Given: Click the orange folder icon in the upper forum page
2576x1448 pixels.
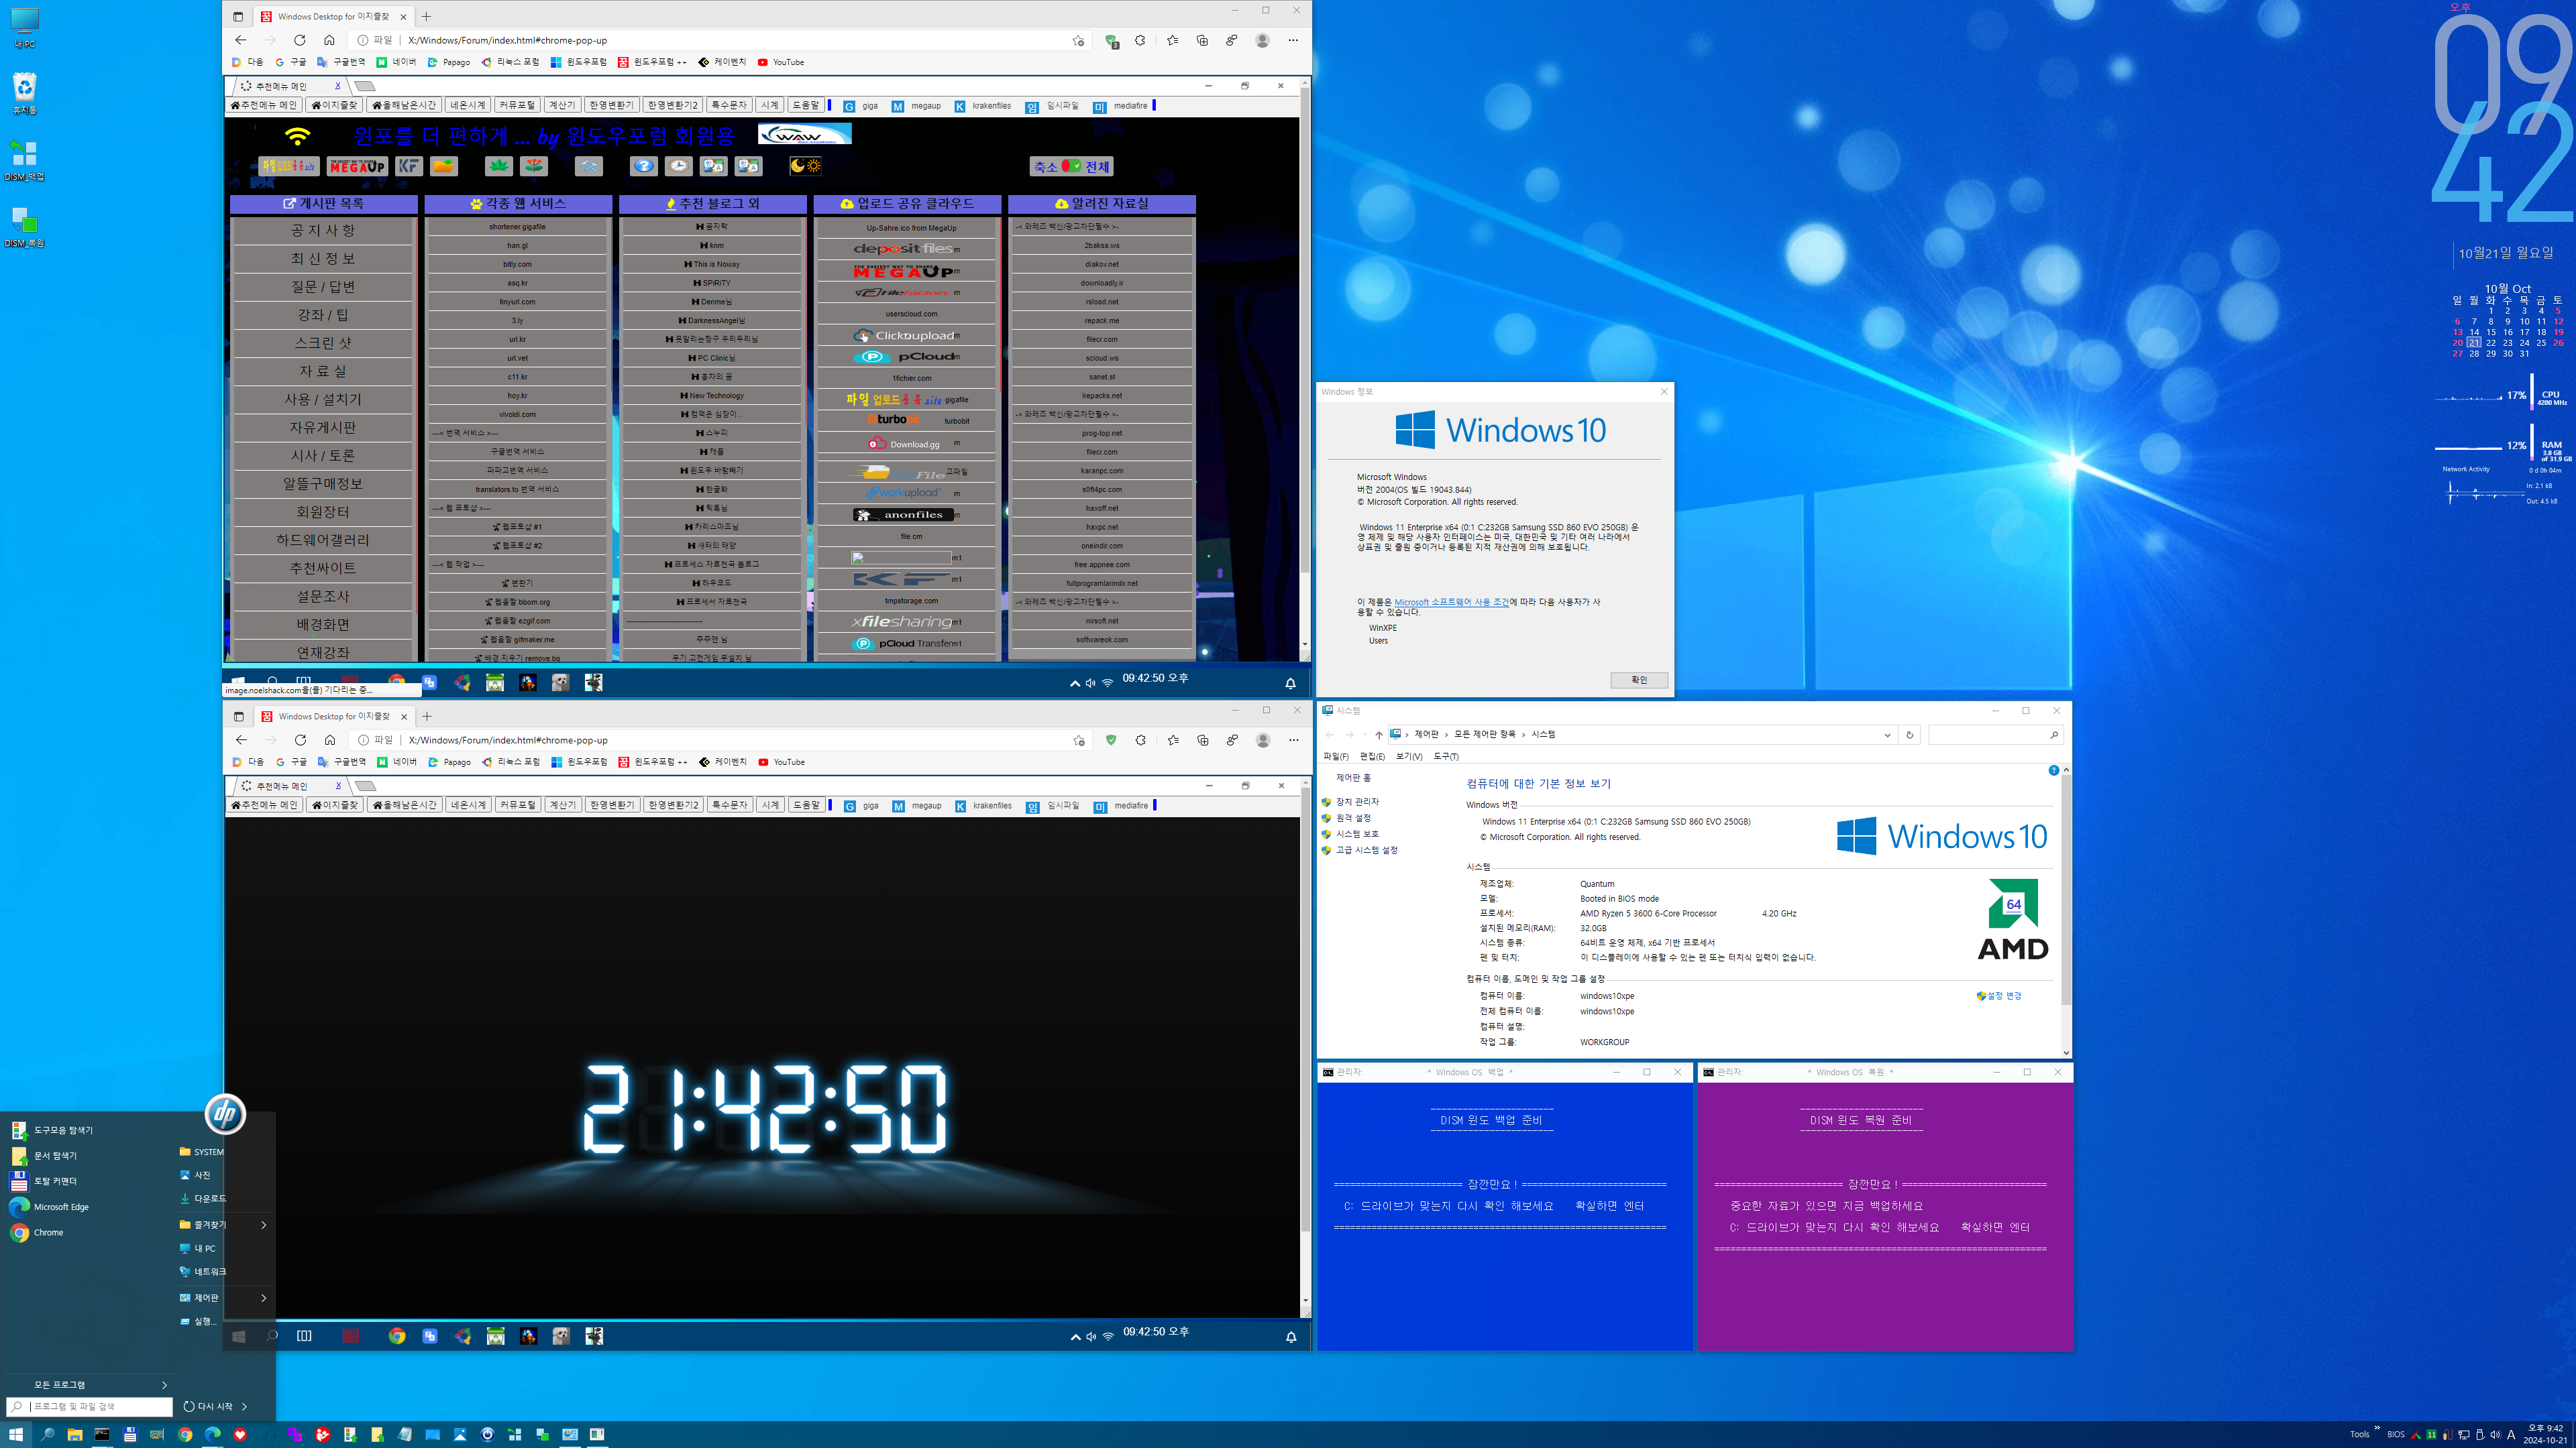Looking at the screenshot, I should 444,166.
